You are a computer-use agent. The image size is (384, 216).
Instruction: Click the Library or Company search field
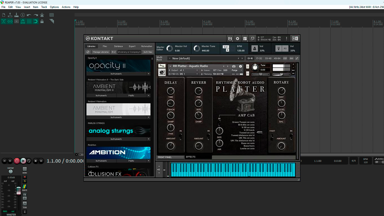pyautogui.click(x=129, y=52)
